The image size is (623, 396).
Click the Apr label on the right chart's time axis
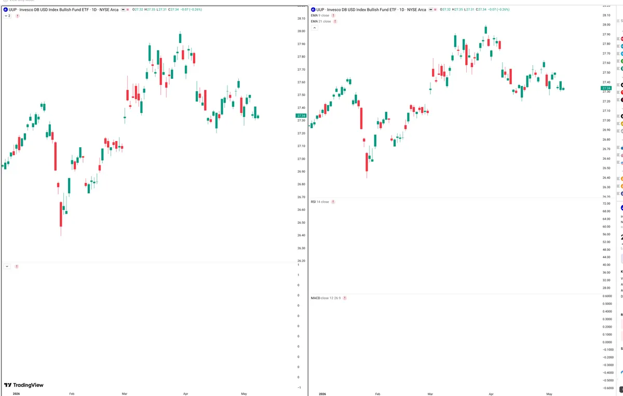(x=491, y=394)
